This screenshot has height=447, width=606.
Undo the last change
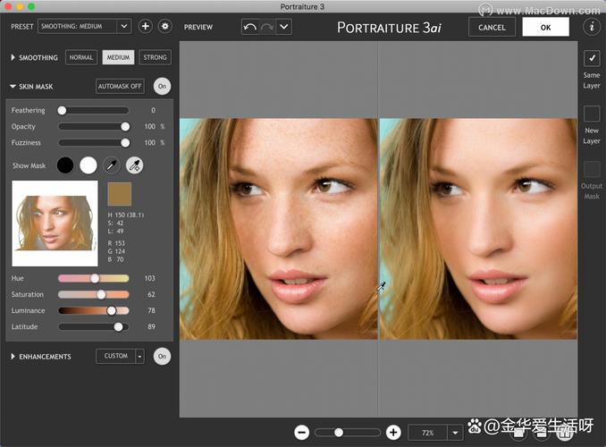coord(250,27)
